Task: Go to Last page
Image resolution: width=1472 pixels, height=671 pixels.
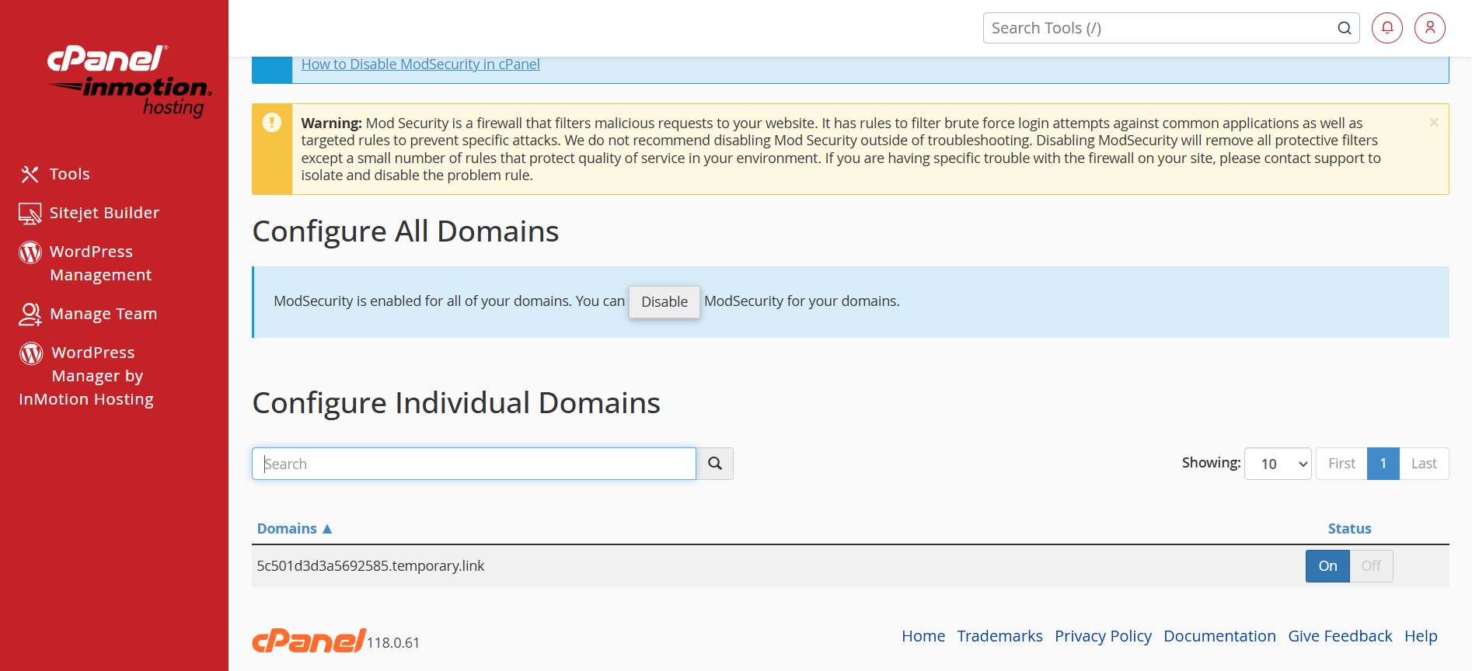Action: click(x=1424, y=464)
